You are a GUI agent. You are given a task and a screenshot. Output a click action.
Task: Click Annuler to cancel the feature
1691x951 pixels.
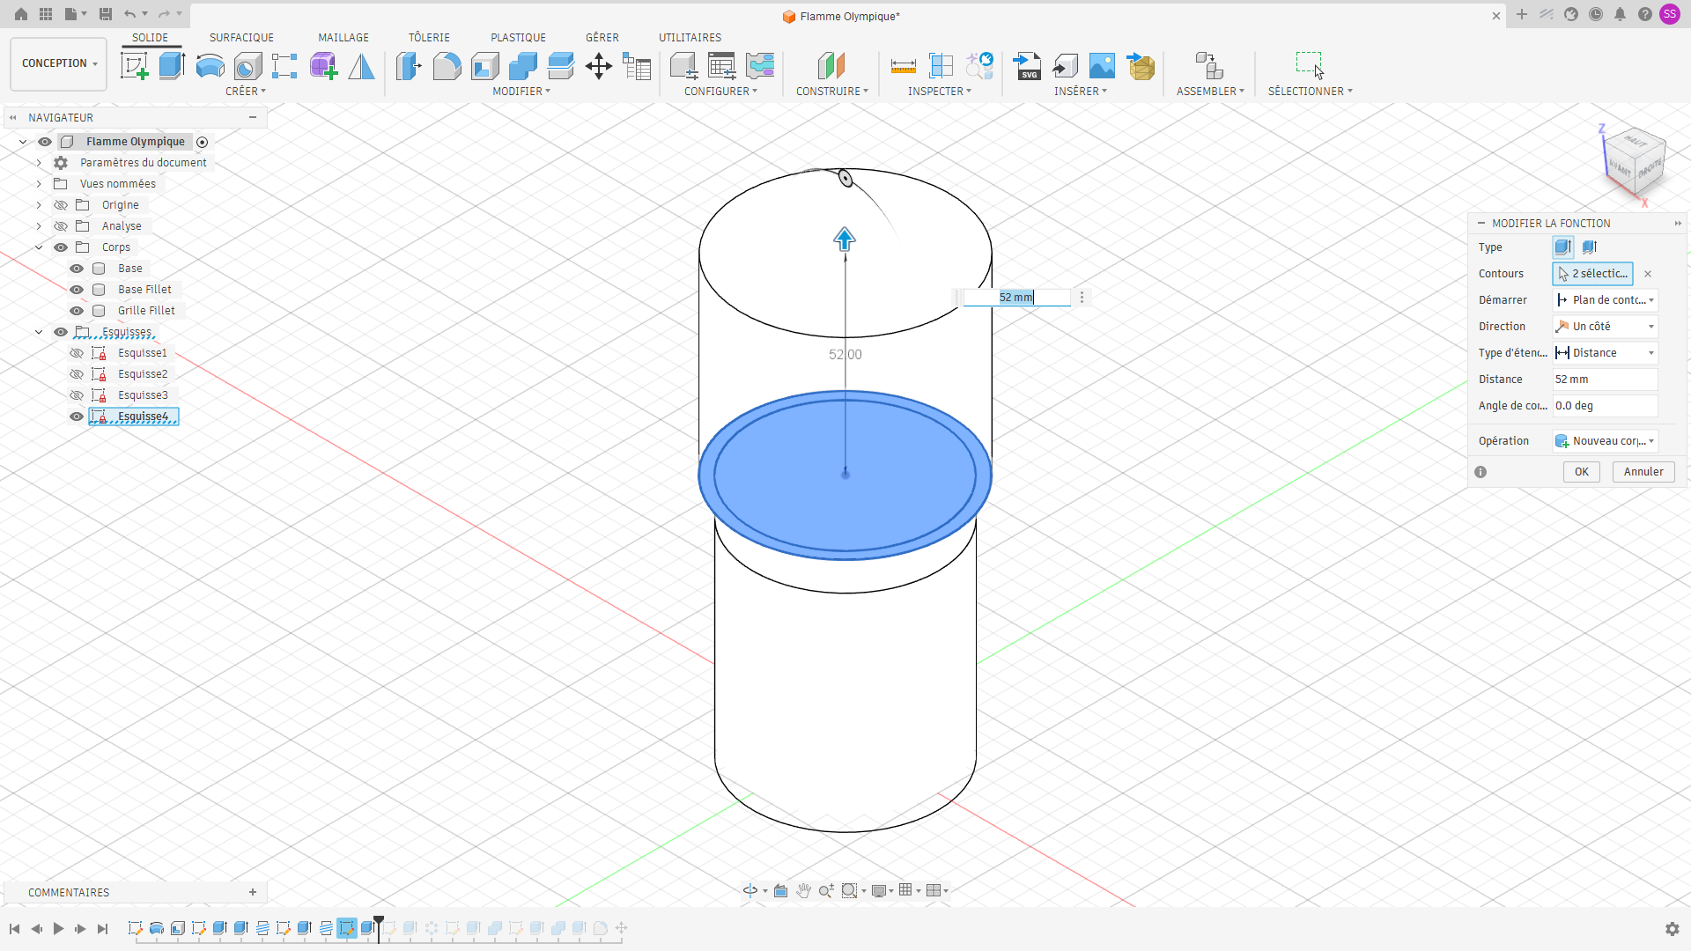pyautogui.click(x=1643, y=472)
